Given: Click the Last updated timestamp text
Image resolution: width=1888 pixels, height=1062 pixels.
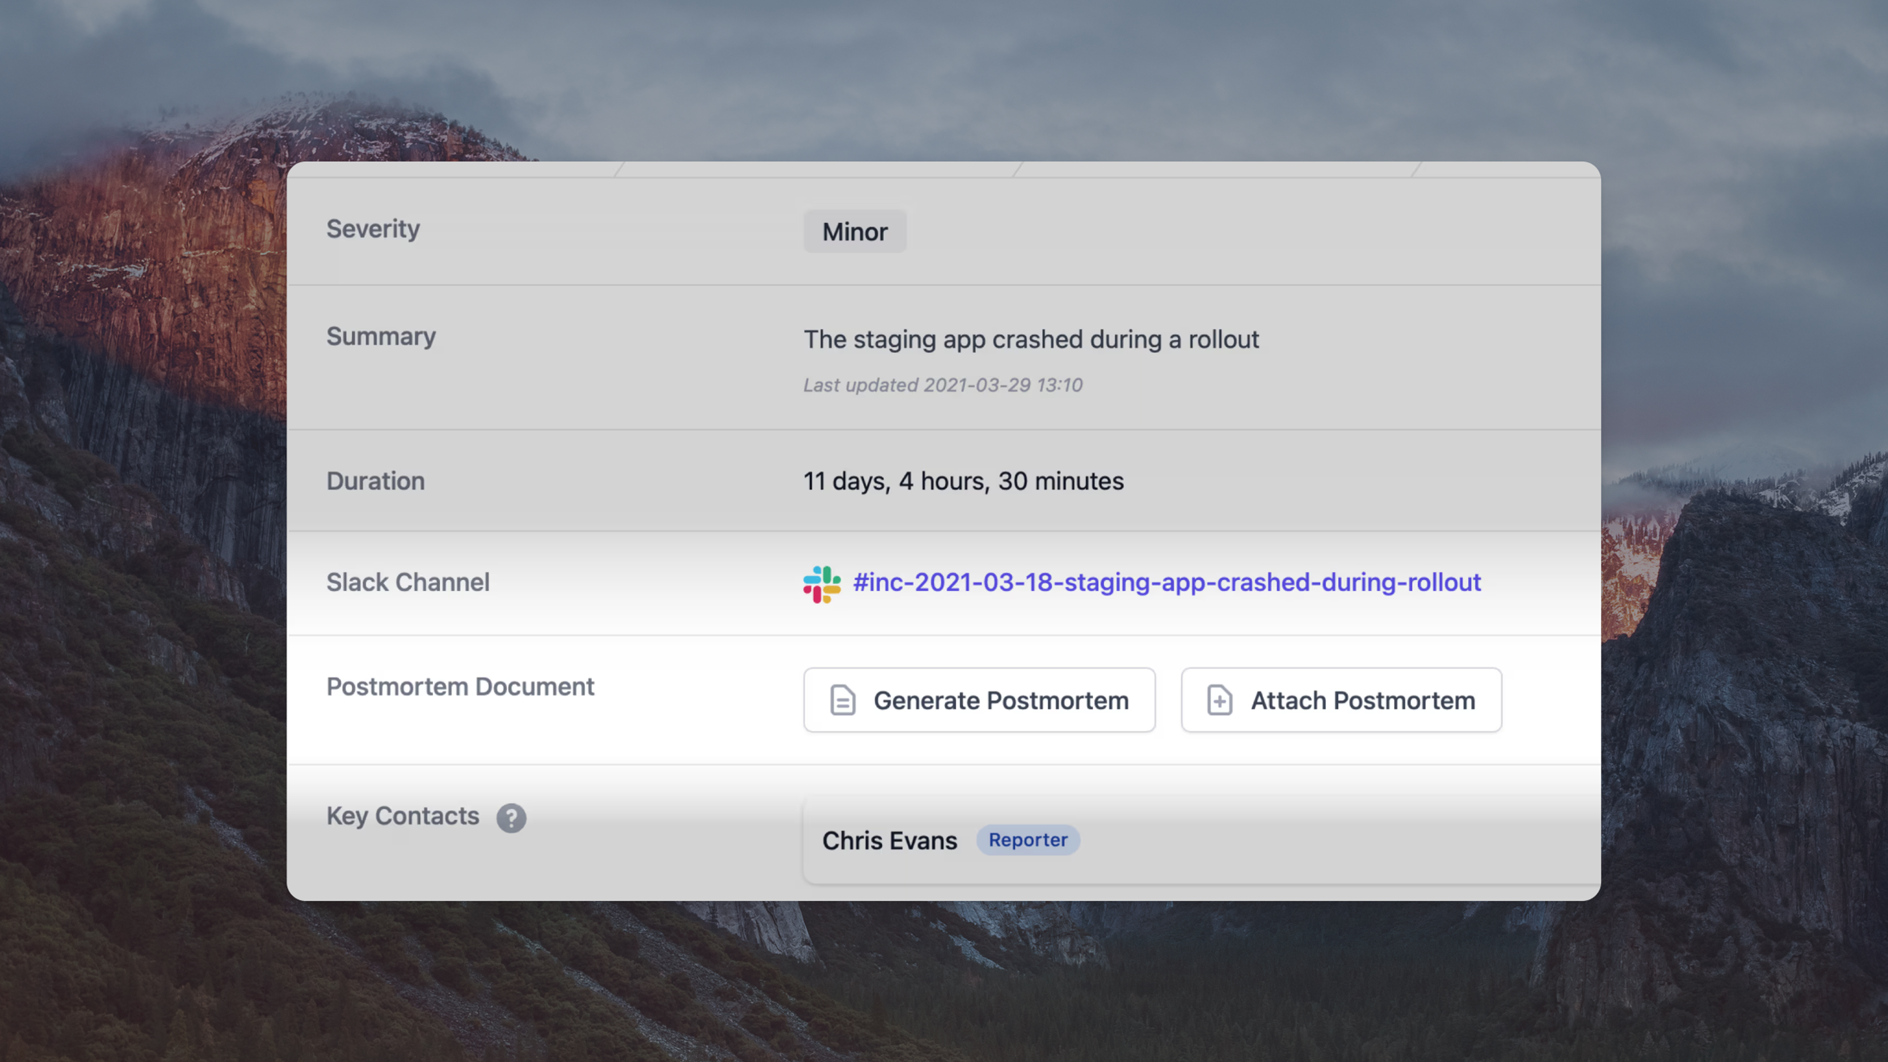Looking at the screenshot, I should [943, 385].
